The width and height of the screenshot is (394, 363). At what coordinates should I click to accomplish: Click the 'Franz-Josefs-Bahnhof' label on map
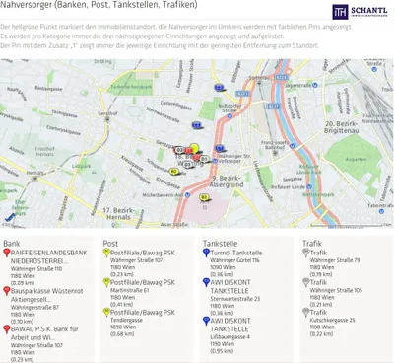(x=275, y=145)
